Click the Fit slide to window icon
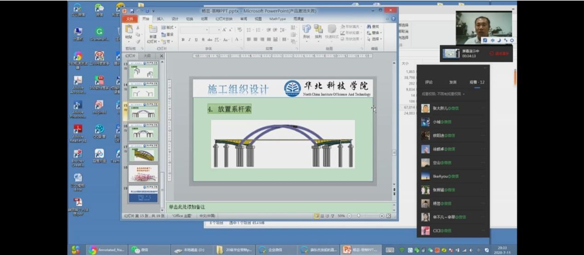The image size is (584, 255). pyautogui.click(x=388, y=215)
